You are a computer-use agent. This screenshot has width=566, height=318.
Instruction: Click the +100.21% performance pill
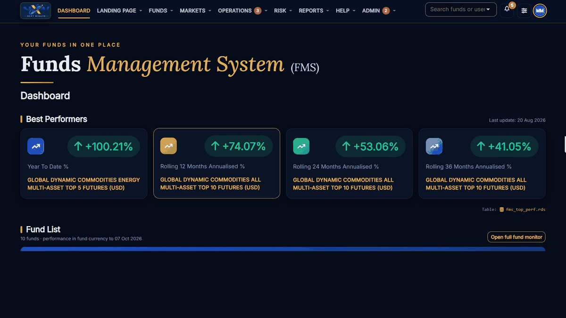tap(104, 147)
